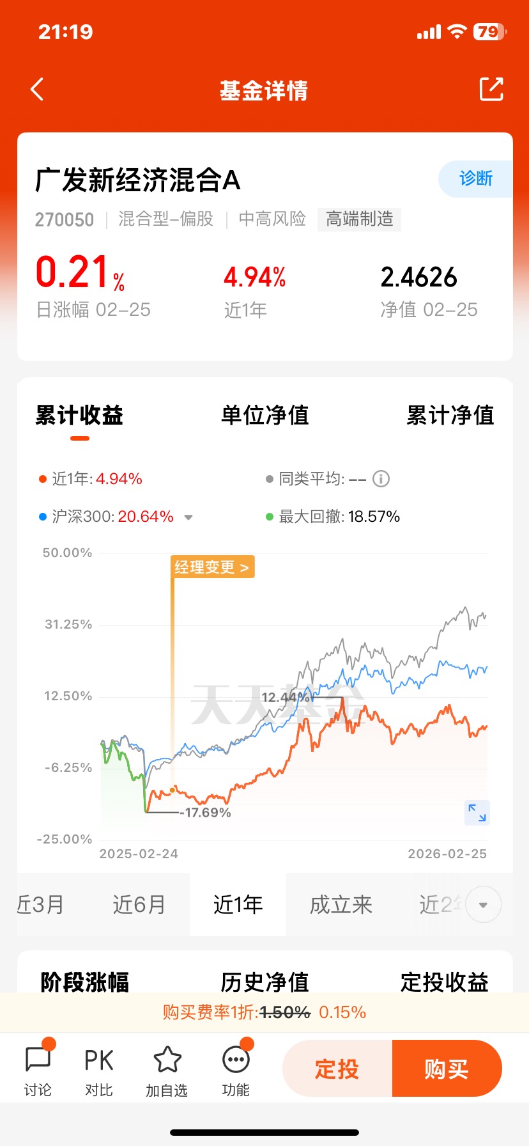
Task: Select the 近6月 time range
Action: (139, 905)
